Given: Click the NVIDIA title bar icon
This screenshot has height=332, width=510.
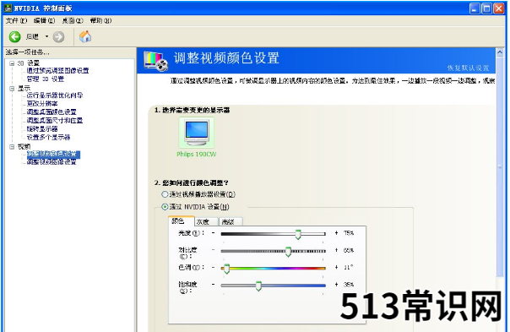Looking at the screenshot, I should (x=8, y=8).
